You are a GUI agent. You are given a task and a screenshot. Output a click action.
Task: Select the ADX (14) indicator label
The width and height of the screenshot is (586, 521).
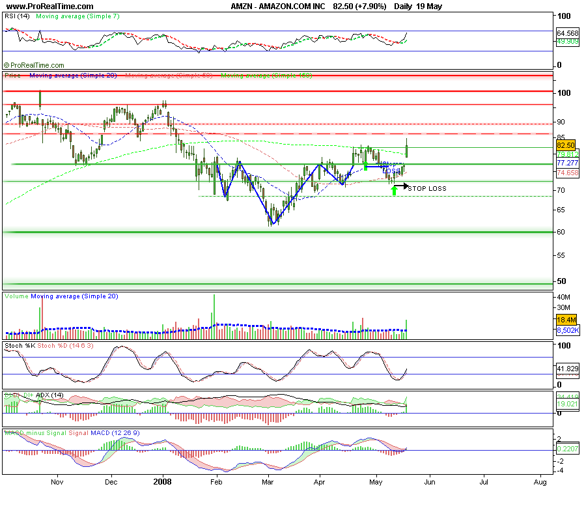[49, 395]
